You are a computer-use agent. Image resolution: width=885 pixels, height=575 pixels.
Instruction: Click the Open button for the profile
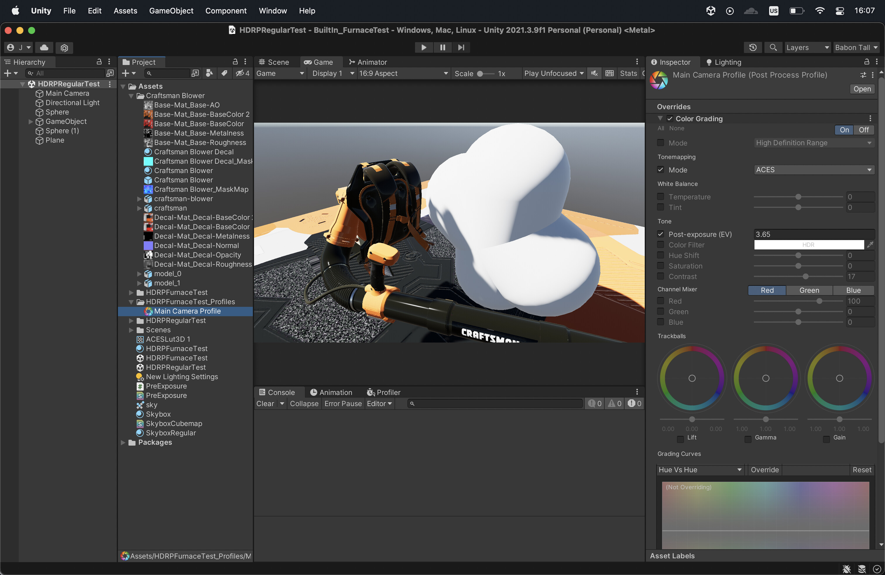tap(862, 89)
